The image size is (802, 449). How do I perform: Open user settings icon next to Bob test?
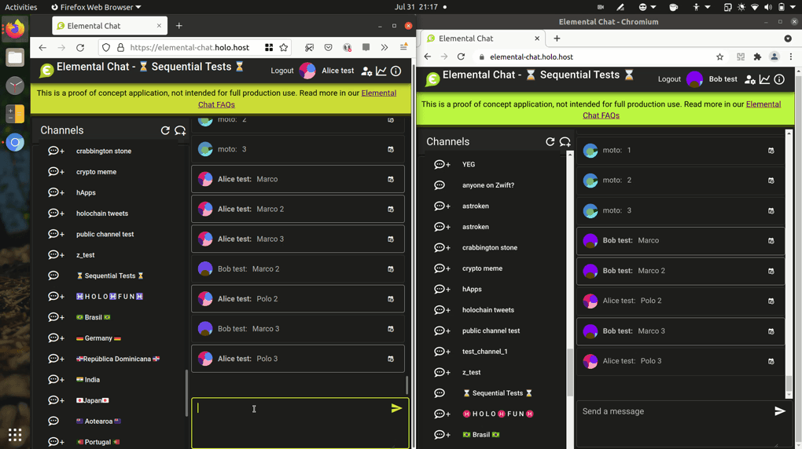[750, 80]
